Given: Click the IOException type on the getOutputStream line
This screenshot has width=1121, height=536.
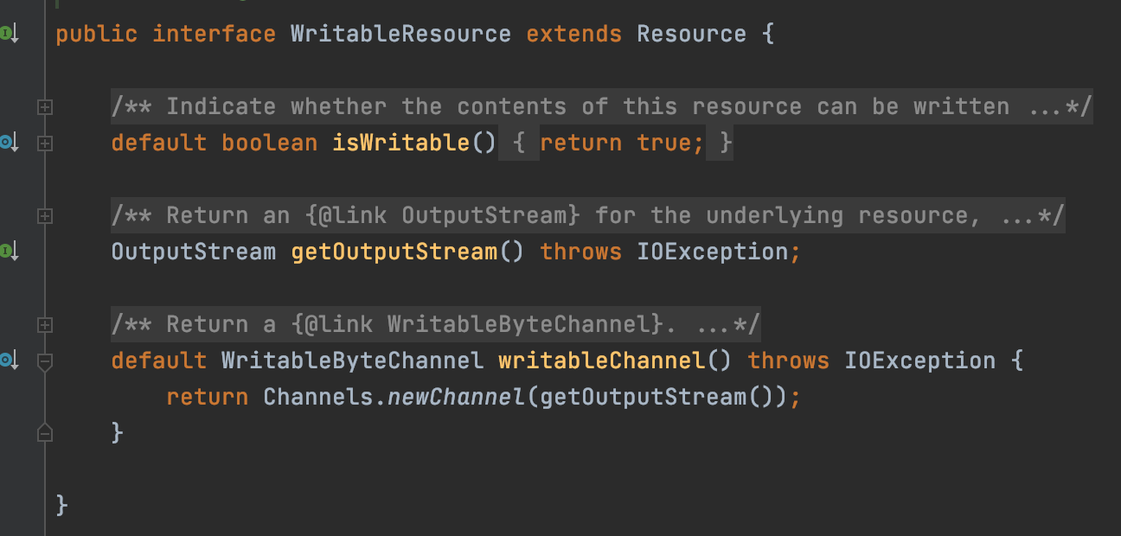Looking at the screenshot, I should pyautogui.click(x=713, y=252).
